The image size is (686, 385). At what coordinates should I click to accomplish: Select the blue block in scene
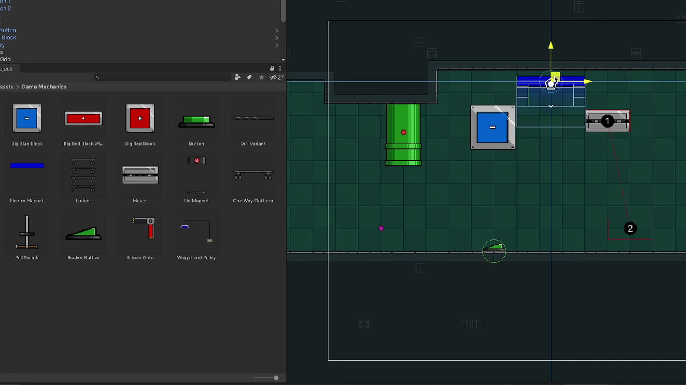(x=493, y=128)
